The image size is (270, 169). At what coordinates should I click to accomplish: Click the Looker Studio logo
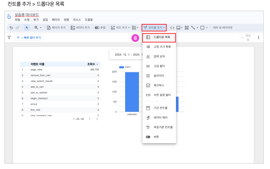point(9,16)
